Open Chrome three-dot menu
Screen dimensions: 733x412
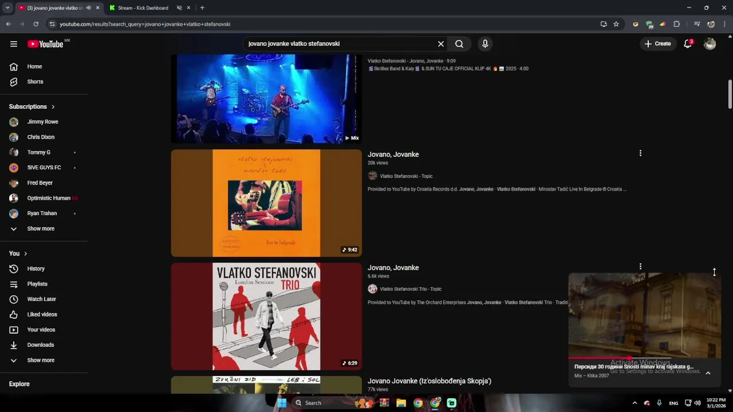pyautogui.click(x=724, y=24)
